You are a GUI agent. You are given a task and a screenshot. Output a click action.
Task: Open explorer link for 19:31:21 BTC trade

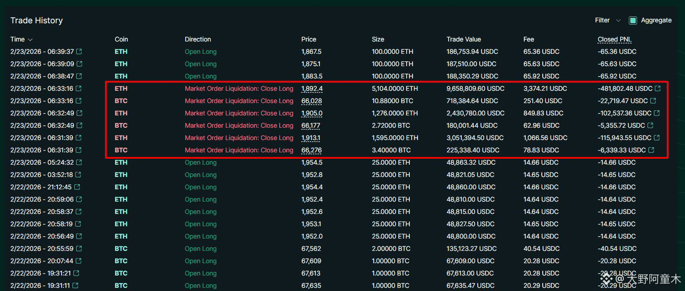point(76,273)
